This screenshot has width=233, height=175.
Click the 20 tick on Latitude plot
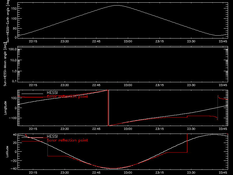point(15,143)
